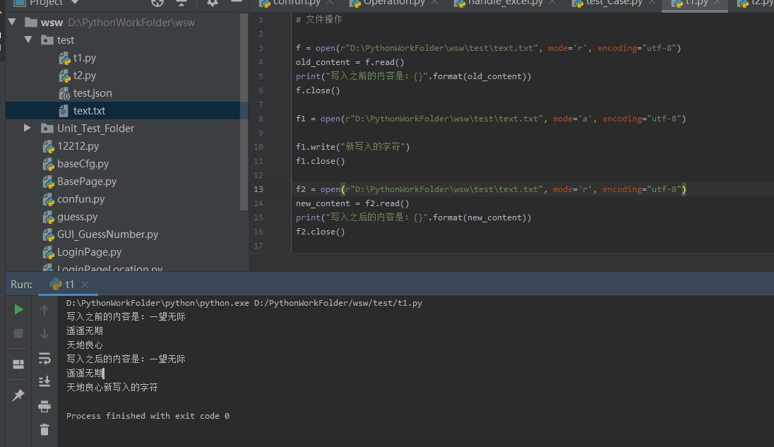
Task: Select guess.py in the project tree
Action: point(77,217)
